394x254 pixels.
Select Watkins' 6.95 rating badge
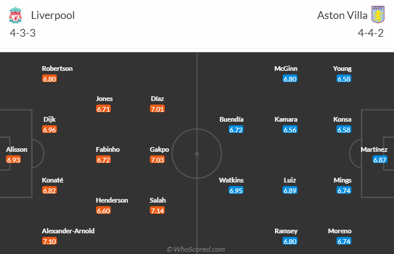click(x=236, y=191)
